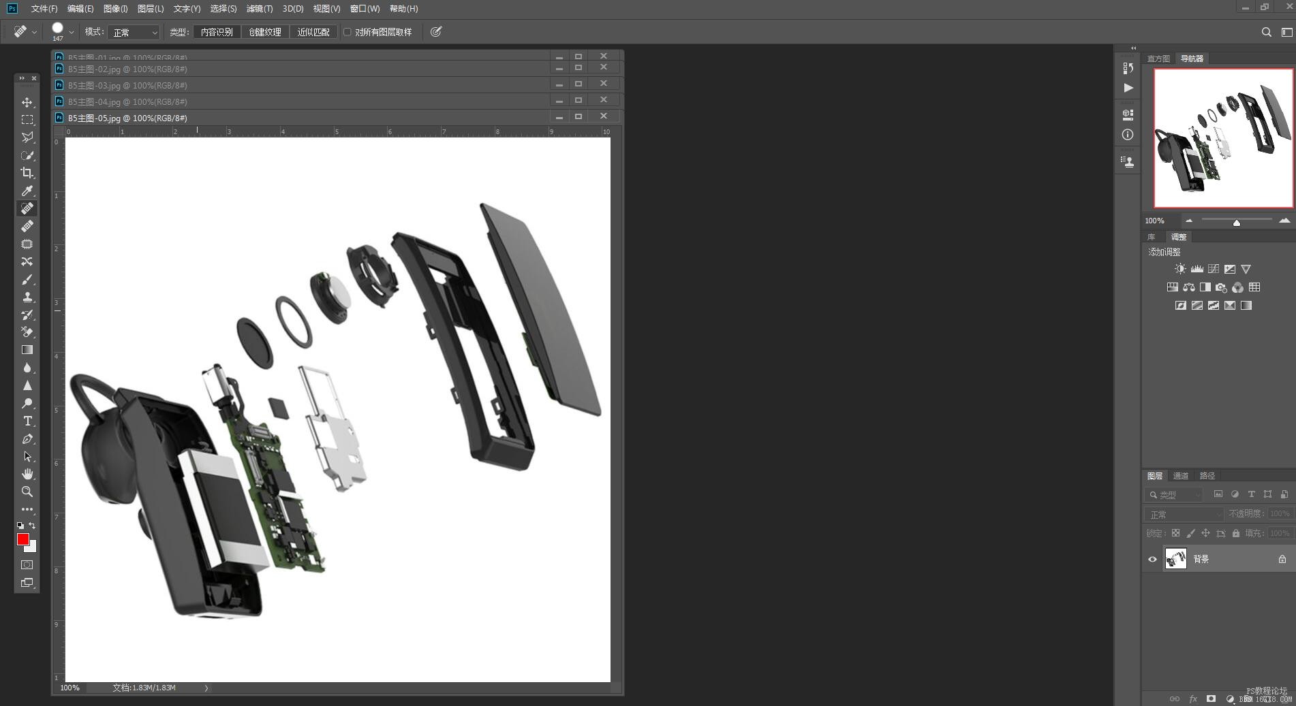Select the Crop tool
This screenshot has width=1296, height=706.
(27, 173)
